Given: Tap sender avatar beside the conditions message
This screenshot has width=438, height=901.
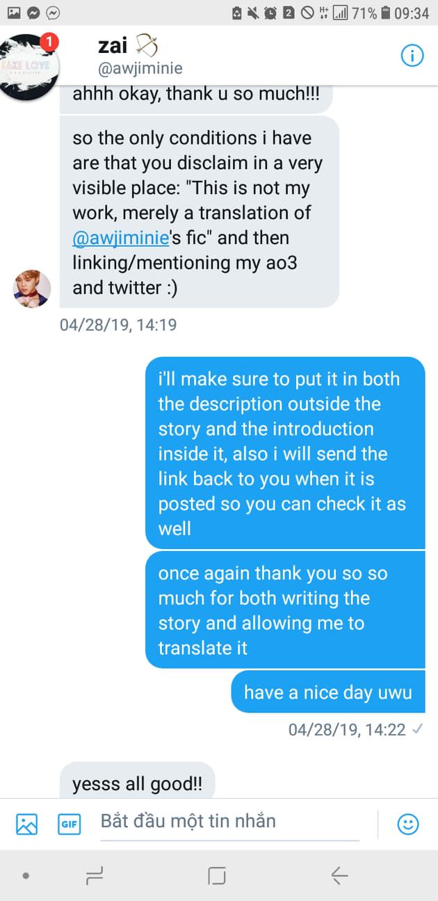Looking at the screenshot, I should 32,289.
